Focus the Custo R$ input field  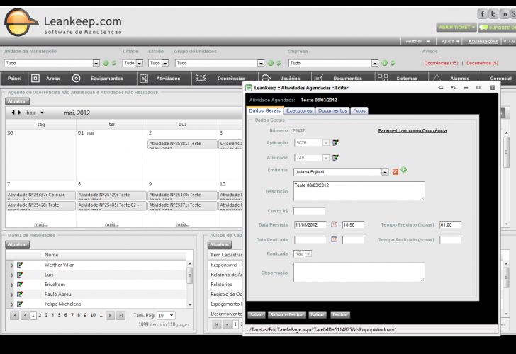[x=309, y=211]
